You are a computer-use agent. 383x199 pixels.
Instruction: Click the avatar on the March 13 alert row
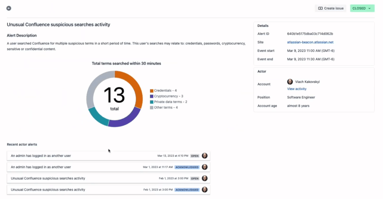click(205, 156)
